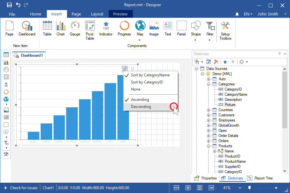Viewport: 290px width, 193px height.
Task: Choose Descending sort order
Action: (x=141, y=107)
